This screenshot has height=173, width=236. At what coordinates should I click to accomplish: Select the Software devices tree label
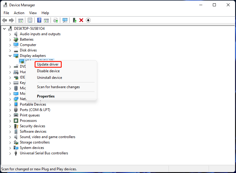[x=33, y=131]
